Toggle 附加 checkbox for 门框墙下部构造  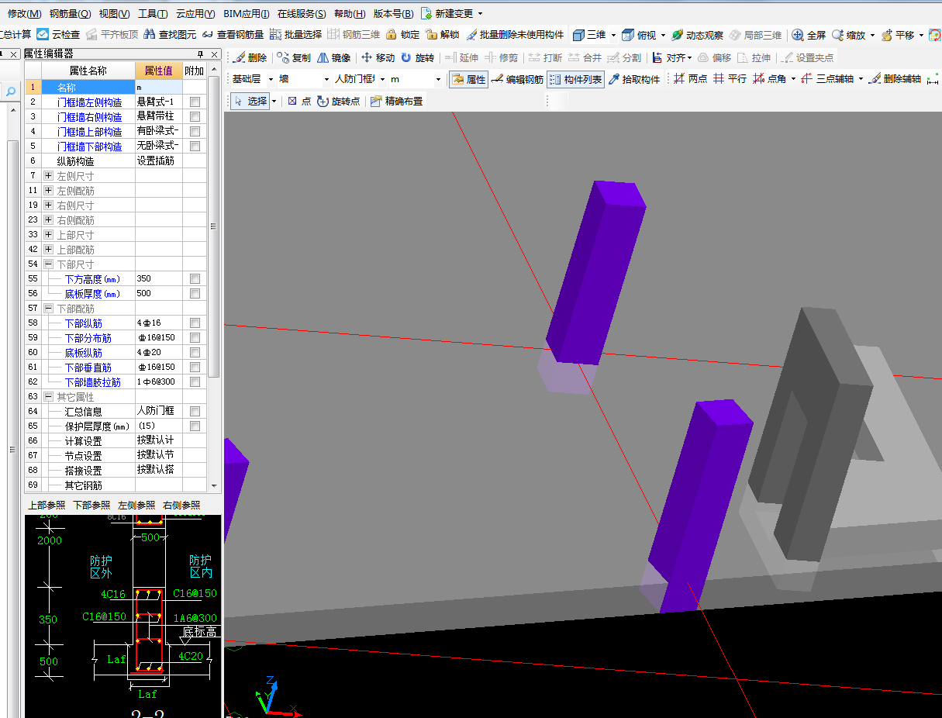[195, 146]
